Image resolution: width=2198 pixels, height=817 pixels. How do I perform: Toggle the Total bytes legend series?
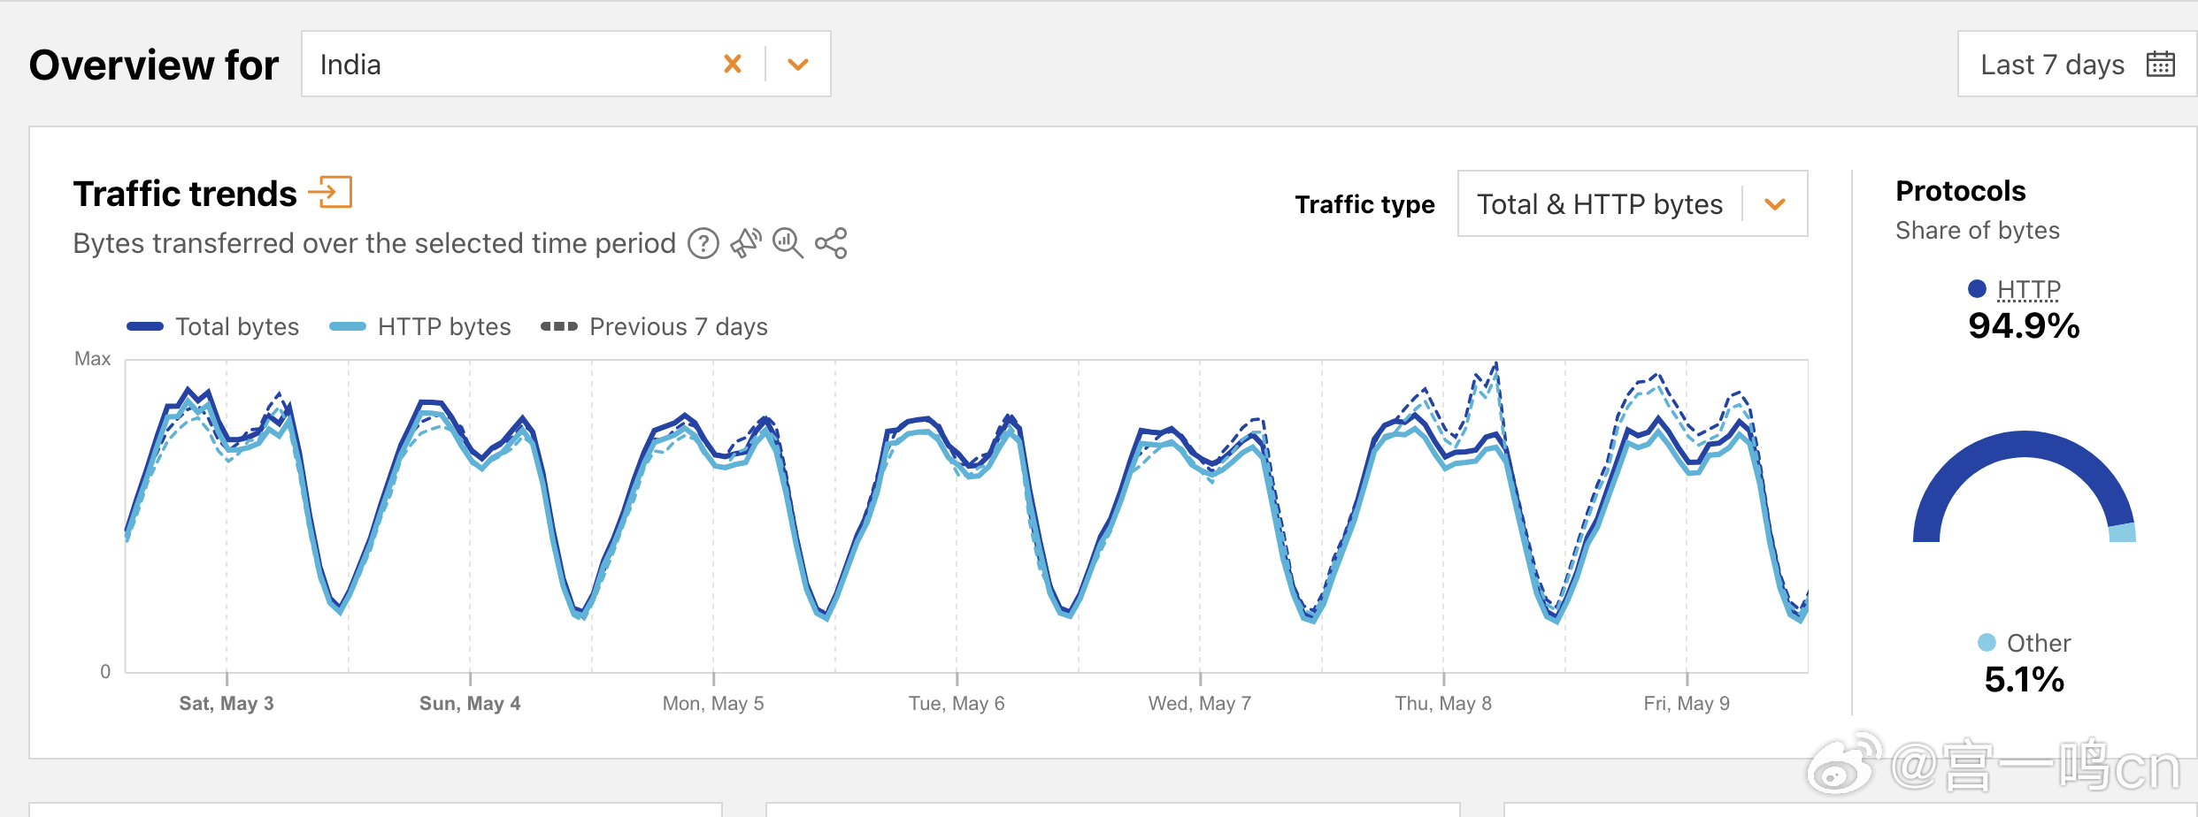[213, 327]
